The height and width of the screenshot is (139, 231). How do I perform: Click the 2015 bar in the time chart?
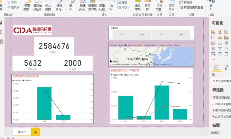tap(162, 102)
